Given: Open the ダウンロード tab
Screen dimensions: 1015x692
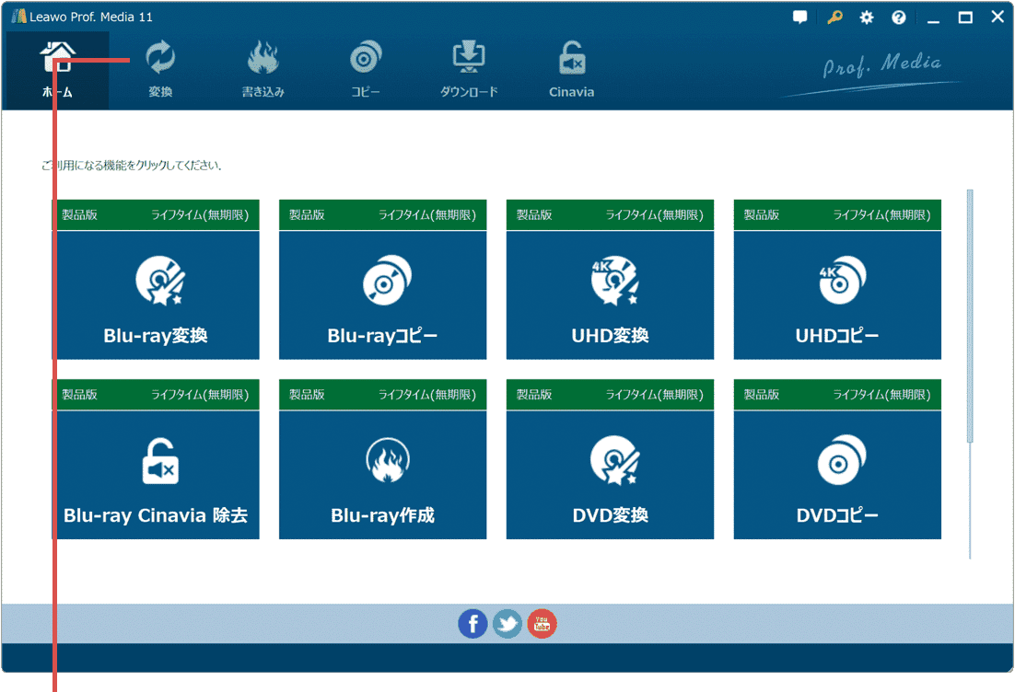Looking at the screenshot, I should (x=469, y=71).
